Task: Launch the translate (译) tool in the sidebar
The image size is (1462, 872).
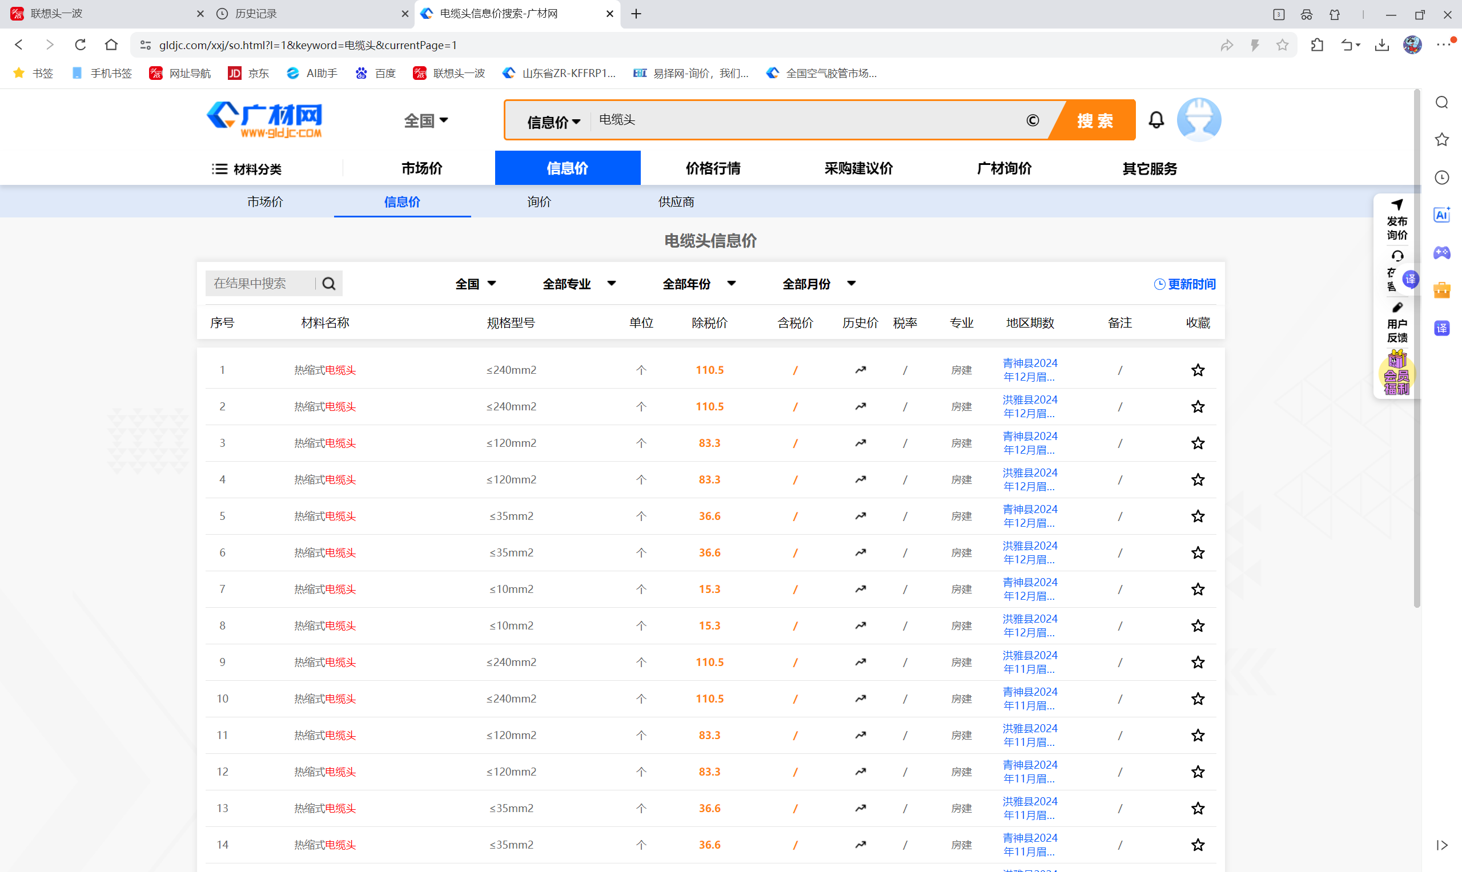Action: tap(1441, 328)
